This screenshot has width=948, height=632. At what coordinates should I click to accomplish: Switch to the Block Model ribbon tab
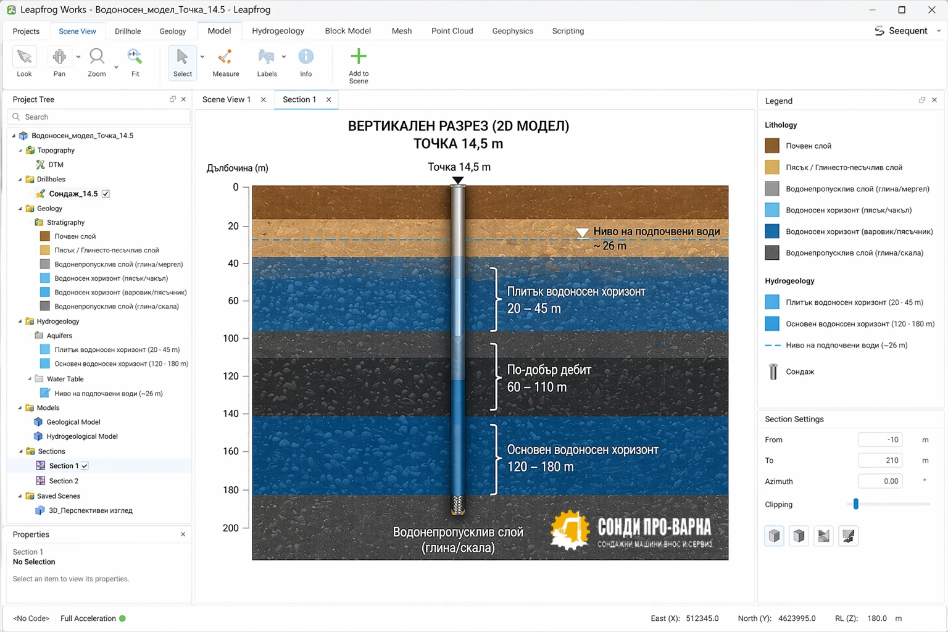tap(347, 31)
